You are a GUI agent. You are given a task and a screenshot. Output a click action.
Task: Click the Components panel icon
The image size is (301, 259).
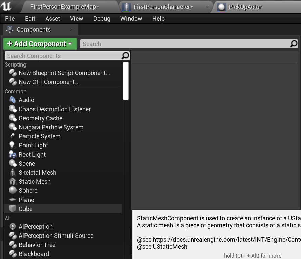(10, 30)
